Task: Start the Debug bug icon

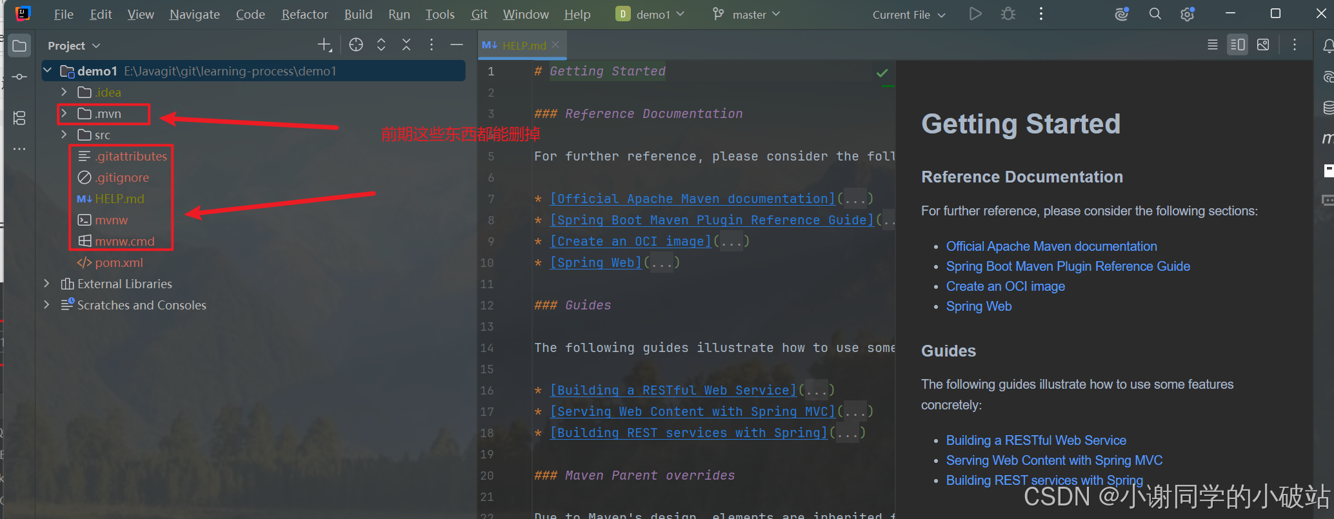Action: pos(1008,14)
